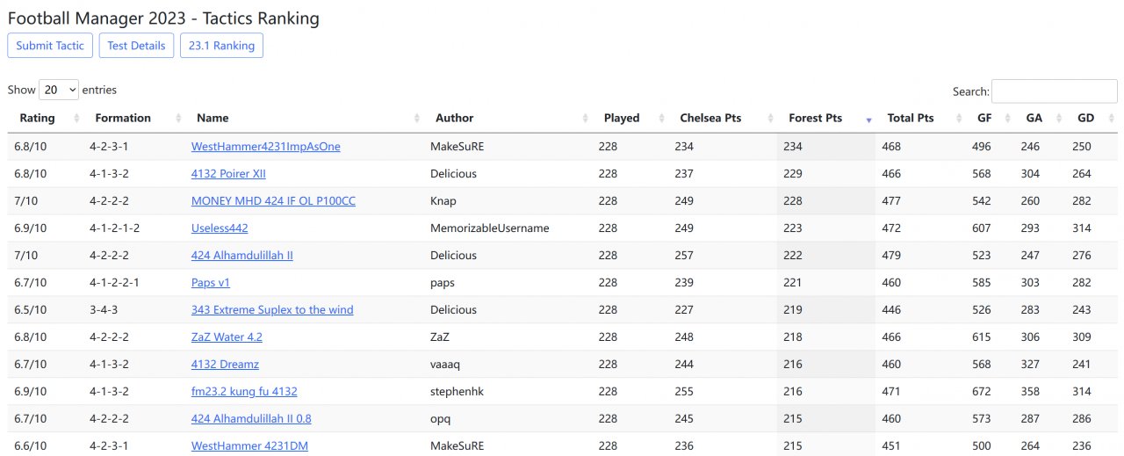The height and width of the screenshot is (456, 1124).
Task: Open the 23.1 Ranking button
Action: [x=221, y=46]
